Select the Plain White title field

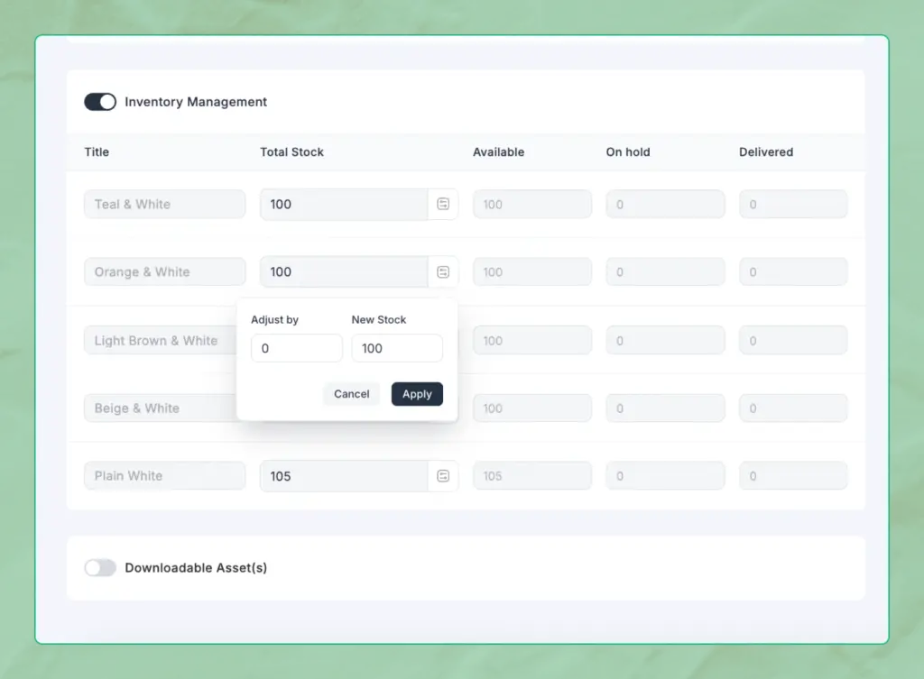click(x=164, y=476)
